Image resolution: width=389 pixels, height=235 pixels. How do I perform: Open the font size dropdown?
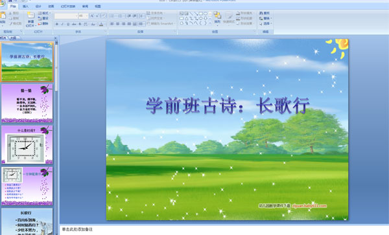click(84, 16)
